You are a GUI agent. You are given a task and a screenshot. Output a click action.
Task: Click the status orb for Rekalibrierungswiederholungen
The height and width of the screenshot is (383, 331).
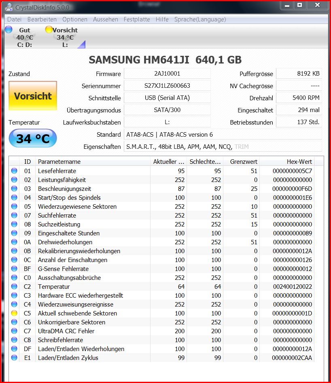point(14,251)
